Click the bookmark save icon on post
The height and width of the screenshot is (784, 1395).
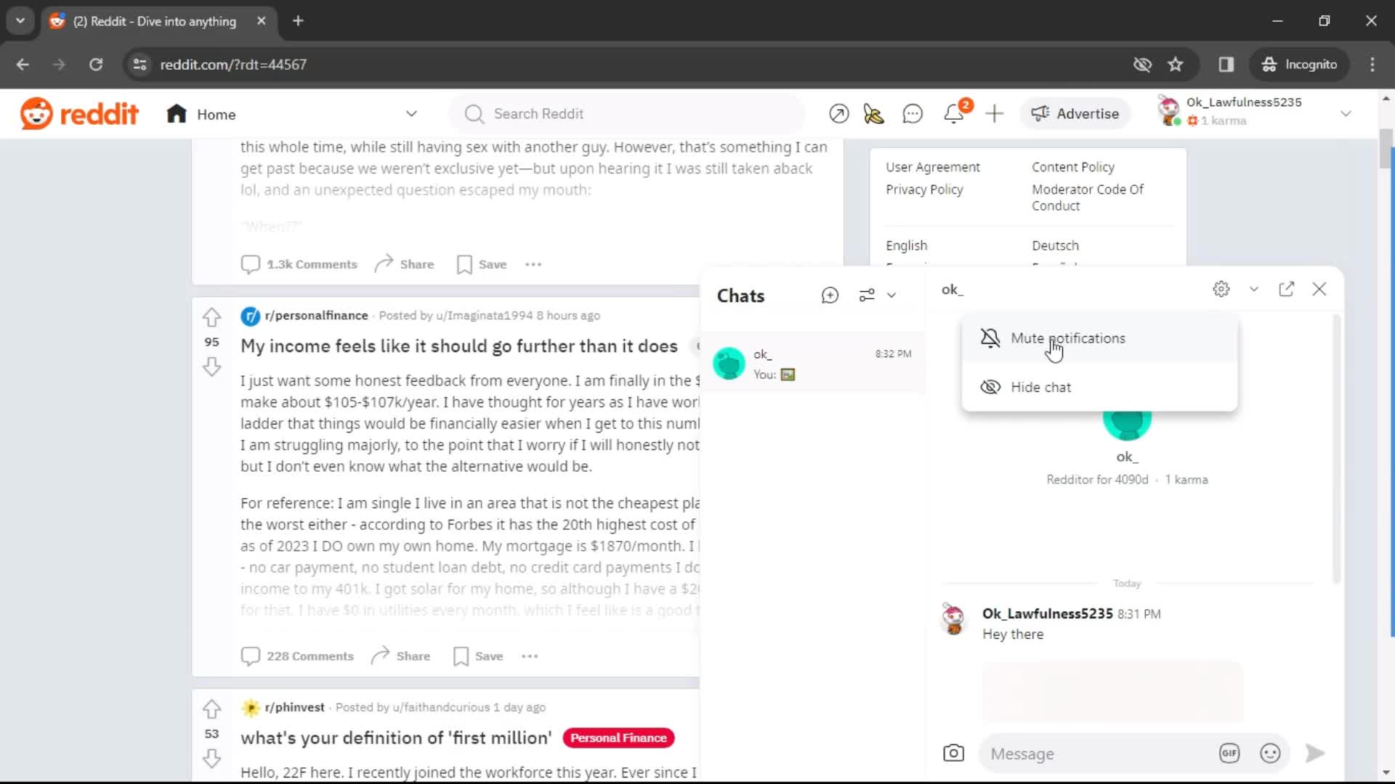tap(464, 264)
